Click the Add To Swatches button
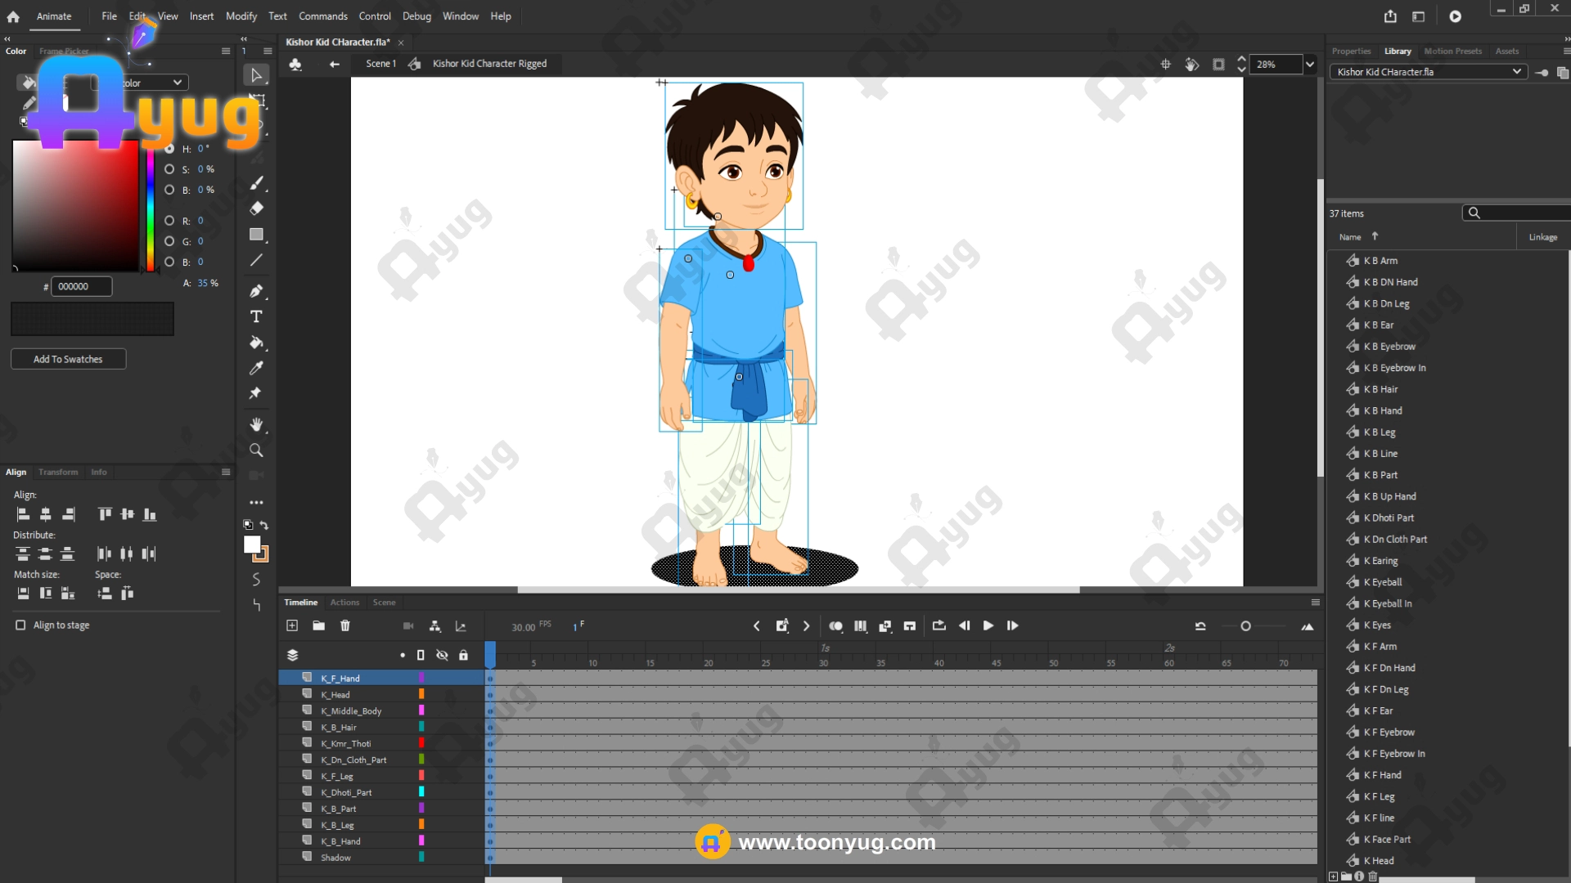Screen dimensions: 1571x883 (x=68, y=359)
